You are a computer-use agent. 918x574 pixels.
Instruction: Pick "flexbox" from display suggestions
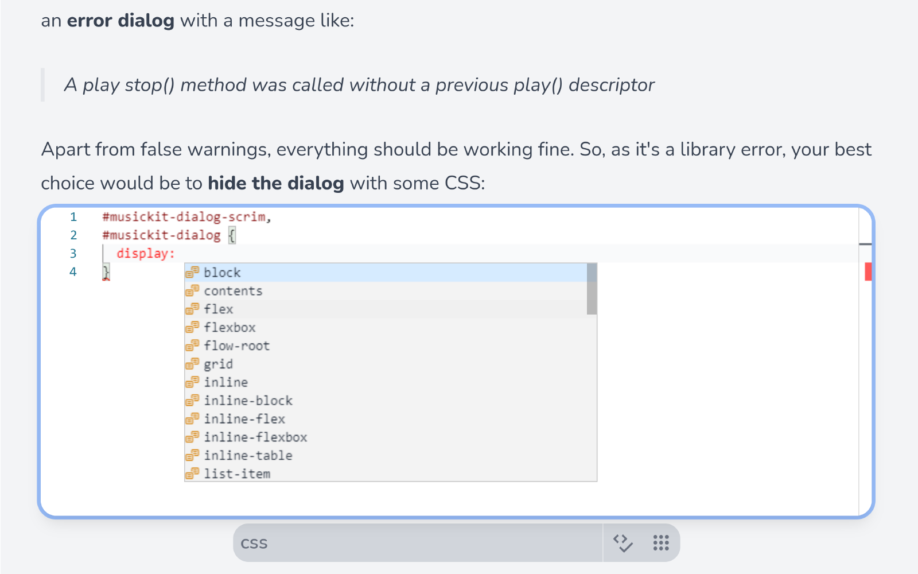point(229,328)
